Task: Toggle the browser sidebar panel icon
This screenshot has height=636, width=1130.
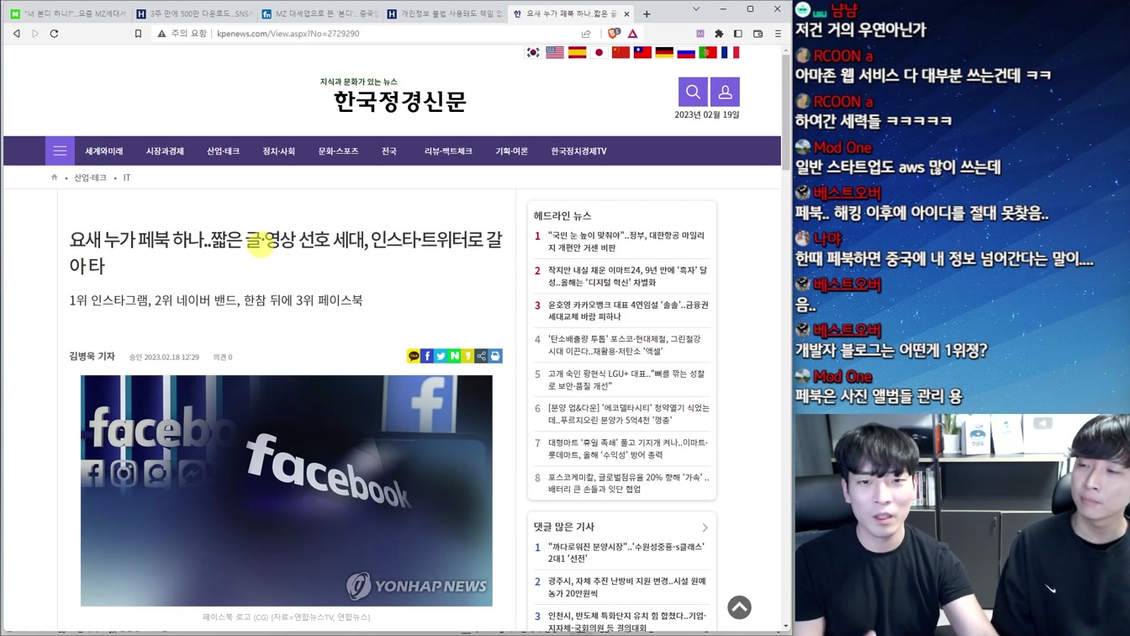Action: (x=738, y=34)
